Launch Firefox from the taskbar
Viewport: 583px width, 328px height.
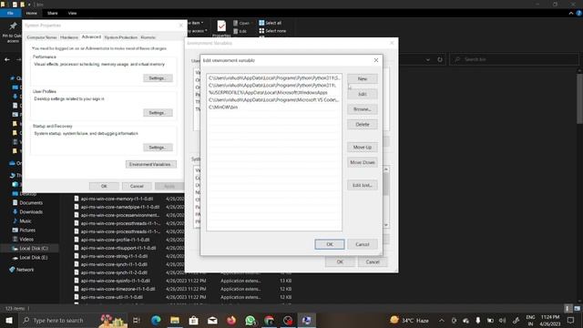231,320
